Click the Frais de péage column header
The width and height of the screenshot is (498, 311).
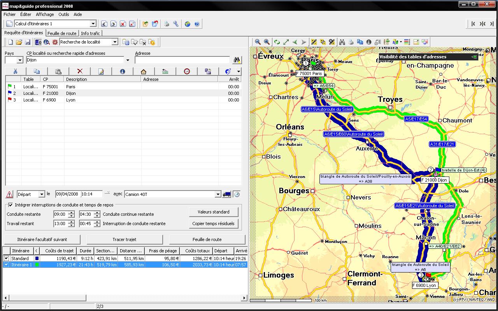[163, 251]
